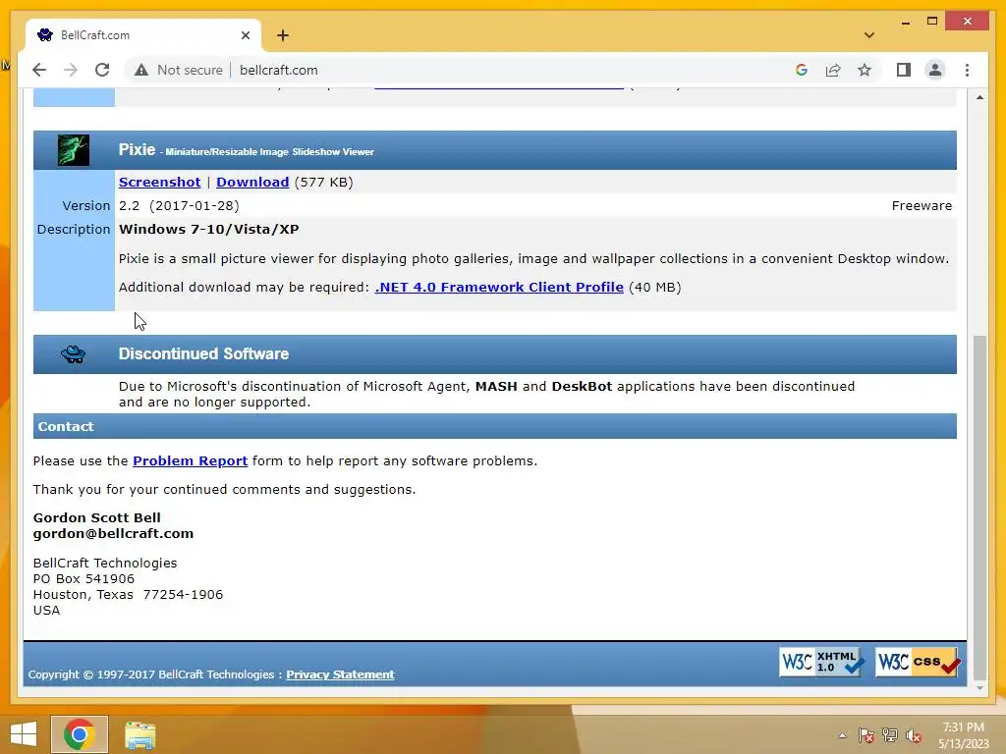Click the Houston, Texas 77254-1906 line

click(128, 595)
